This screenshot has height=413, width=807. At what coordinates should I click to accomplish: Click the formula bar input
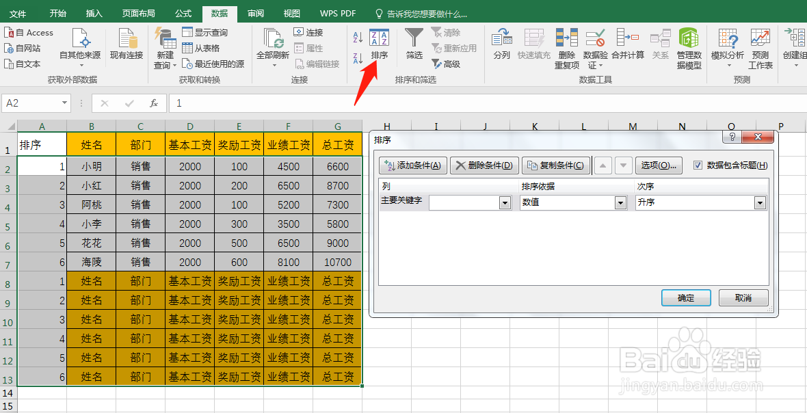tap(486, 103)
